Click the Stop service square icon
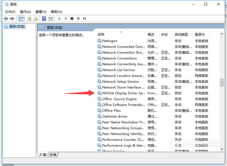227x166 pixels. 72,18
